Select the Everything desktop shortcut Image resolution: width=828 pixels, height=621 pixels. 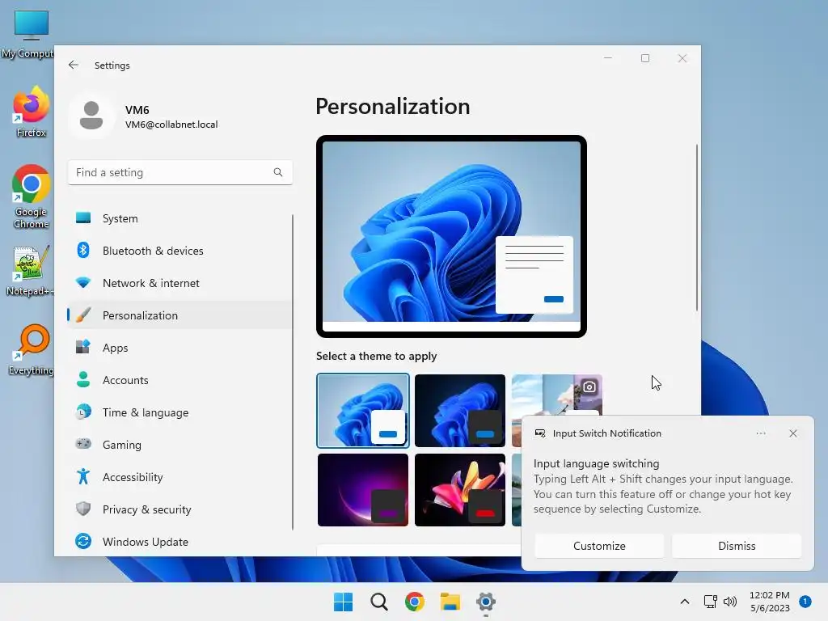point(32,349)
